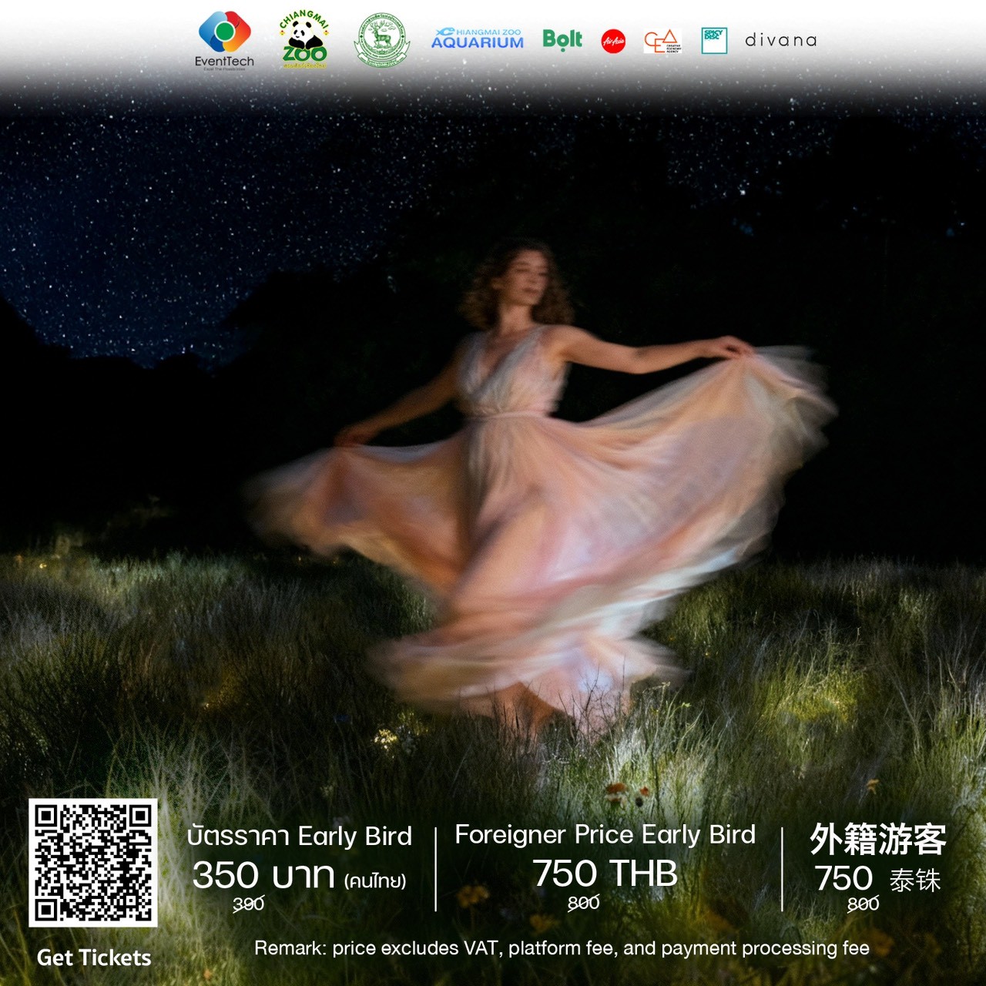The width and height of the screenshot is (986, 986).
Task: Click the green Bolt logo
Action: [x=562, y=39]
